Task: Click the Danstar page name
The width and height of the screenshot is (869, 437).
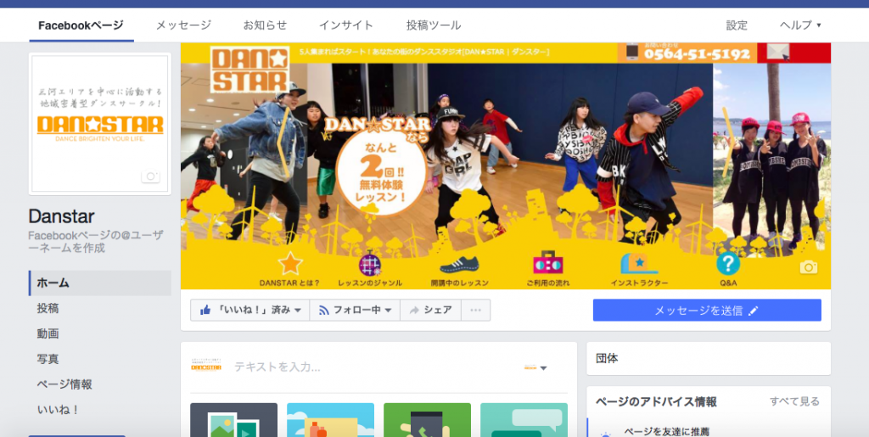Action: 61,216
